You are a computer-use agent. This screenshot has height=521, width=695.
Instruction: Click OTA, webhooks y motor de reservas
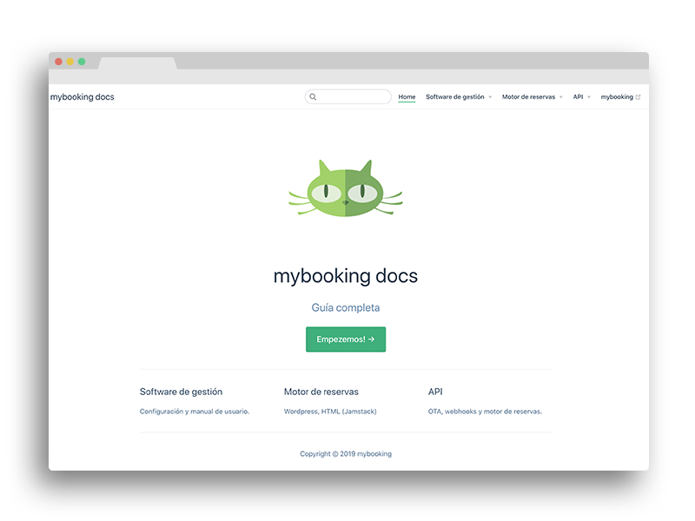[484, 411]
